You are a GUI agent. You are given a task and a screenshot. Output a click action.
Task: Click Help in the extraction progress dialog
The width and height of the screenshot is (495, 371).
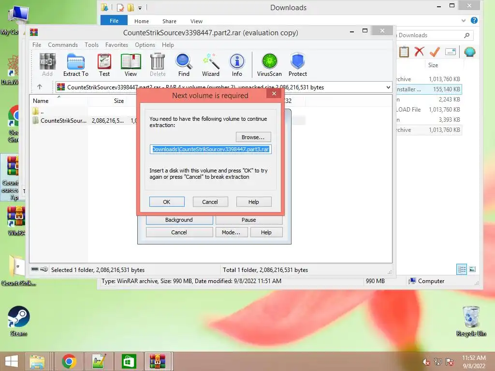click(x=266, y=232)
